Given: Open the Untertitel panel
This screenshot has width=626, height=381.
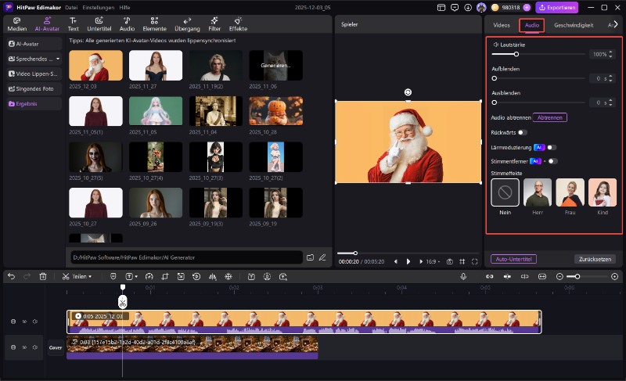Looking at the screenshot, I should coord(99,24).
